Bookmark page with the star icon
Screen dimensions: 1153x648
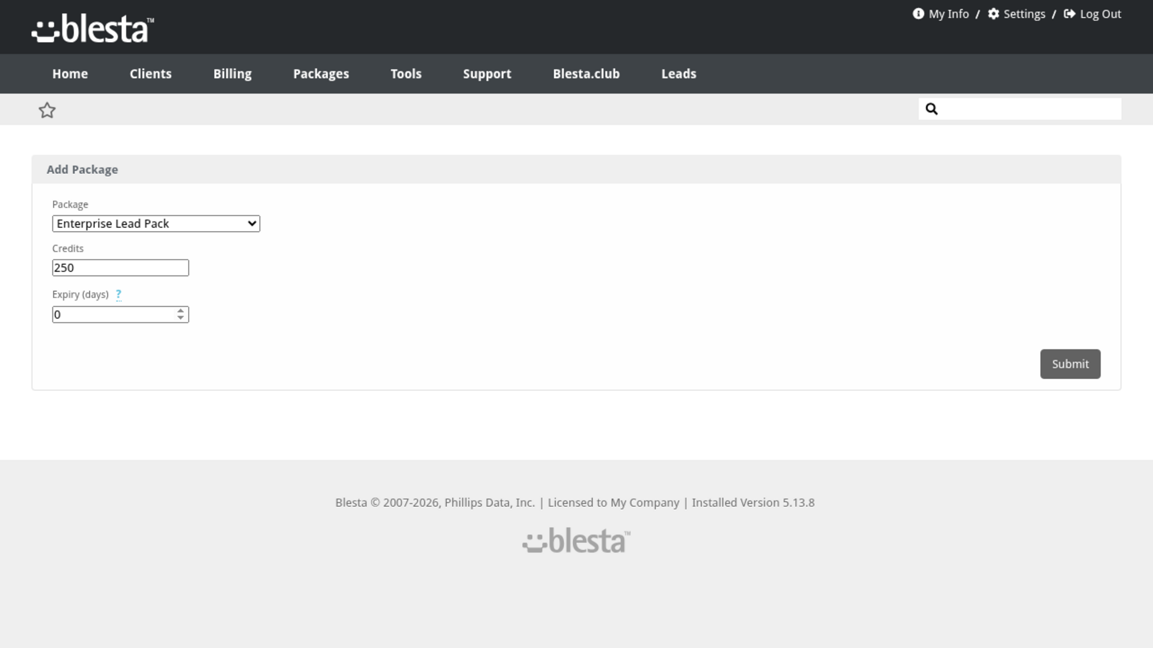pyautogui.click(x=47, y=110)
